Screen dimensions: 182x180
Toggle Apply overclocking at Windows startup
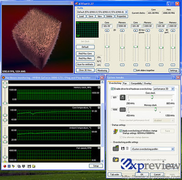tap(121, 130)
